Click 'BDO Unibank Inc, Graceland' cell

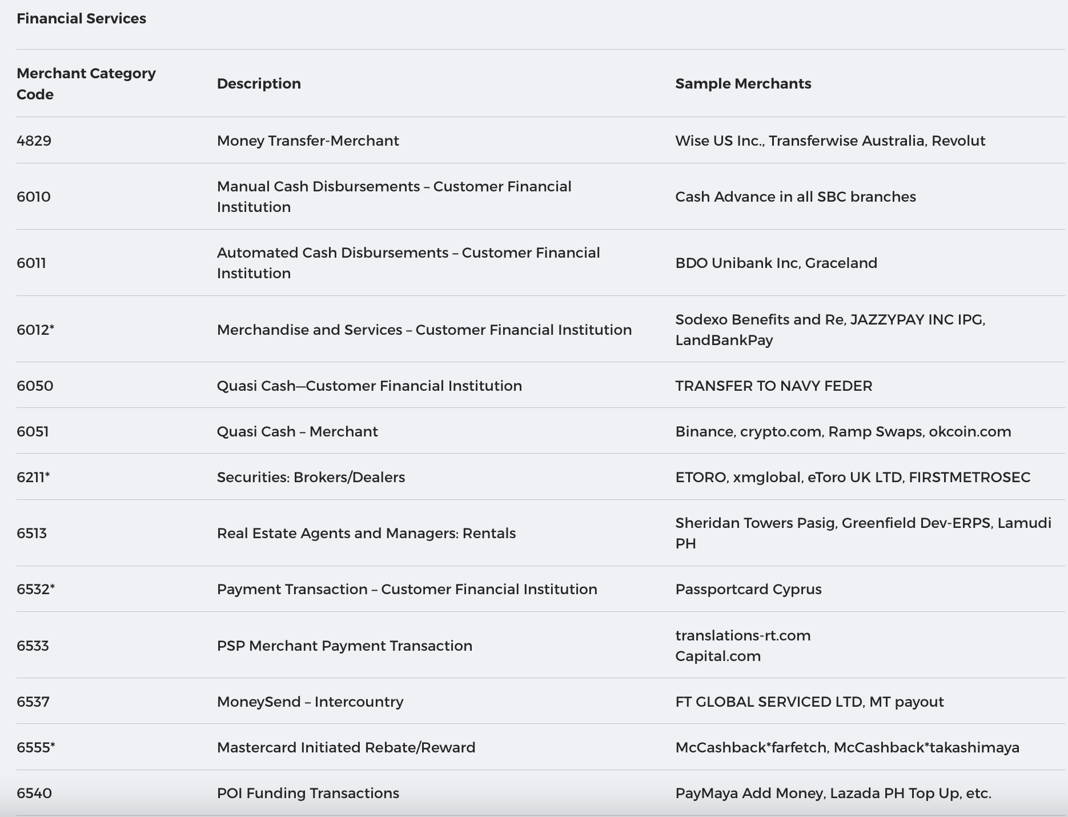coord(776,263)
